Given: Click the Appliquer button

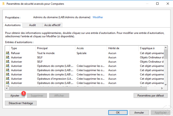Looking at the screenshot, I should [x=160, y=113].
